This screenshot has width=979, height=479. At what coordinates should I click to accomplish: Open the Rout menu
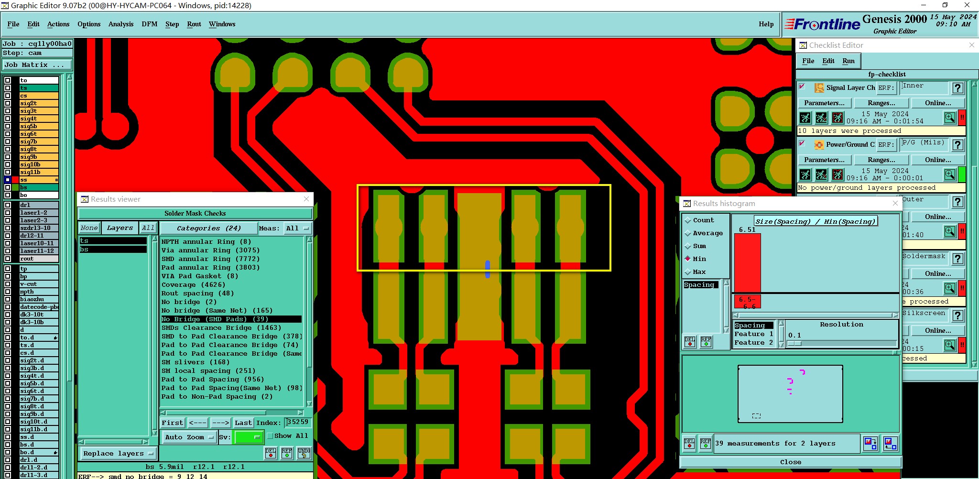(194, 24)
